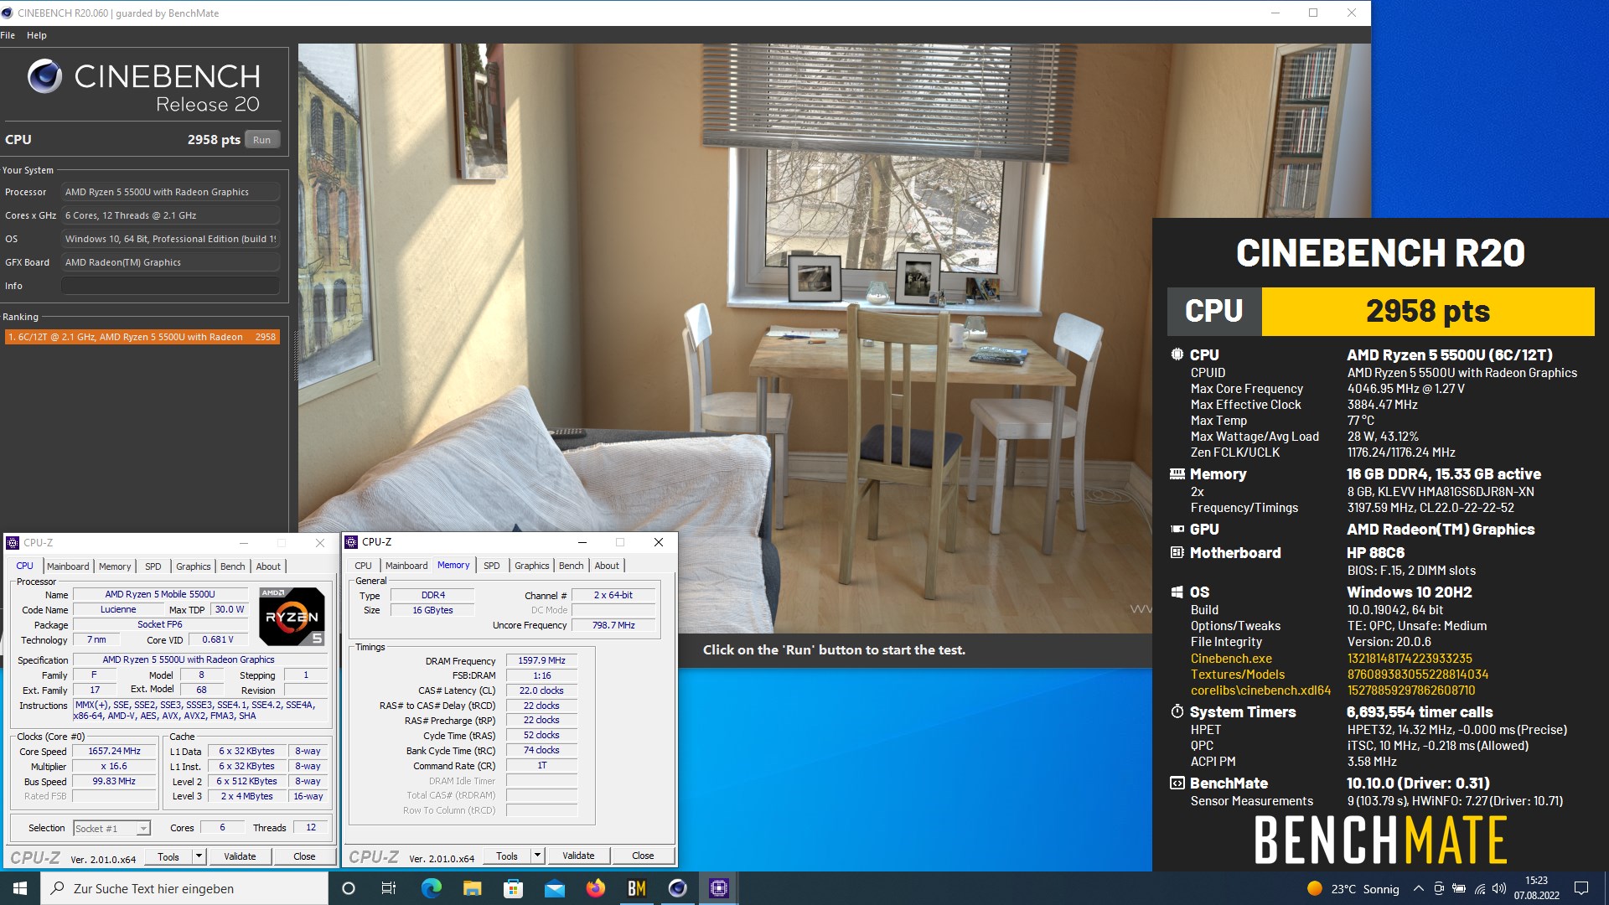Viewport: 1609px width, 905px height.
Task: Expand Tools dropdown arrow in left CPU-Z
Action: click(199, 856)
